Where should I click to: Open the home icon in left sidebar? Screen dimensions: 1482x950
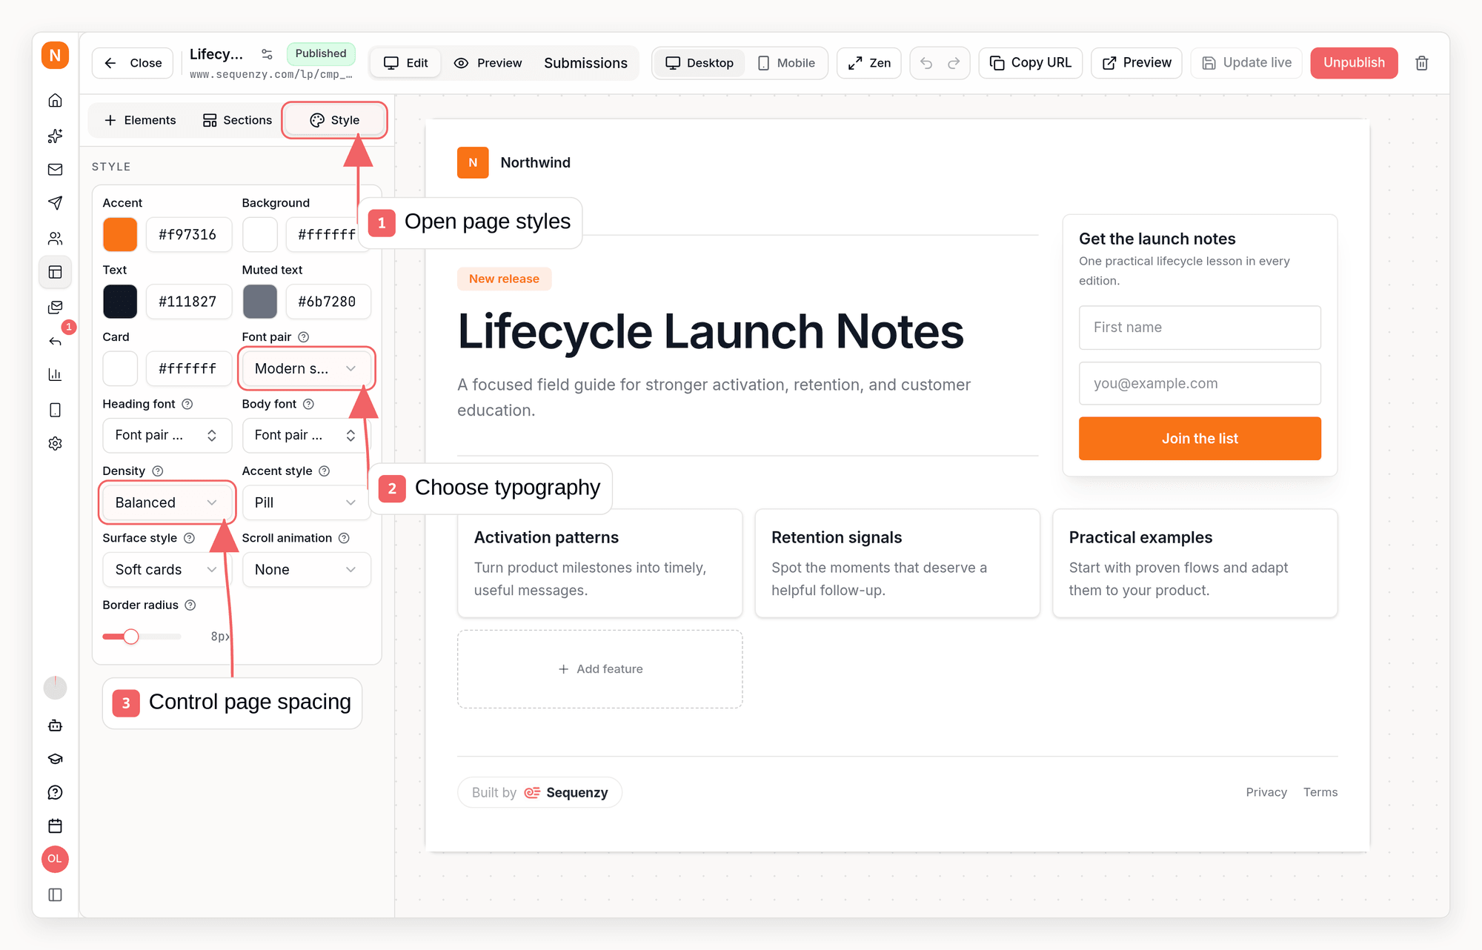click(x=55, y=100)
